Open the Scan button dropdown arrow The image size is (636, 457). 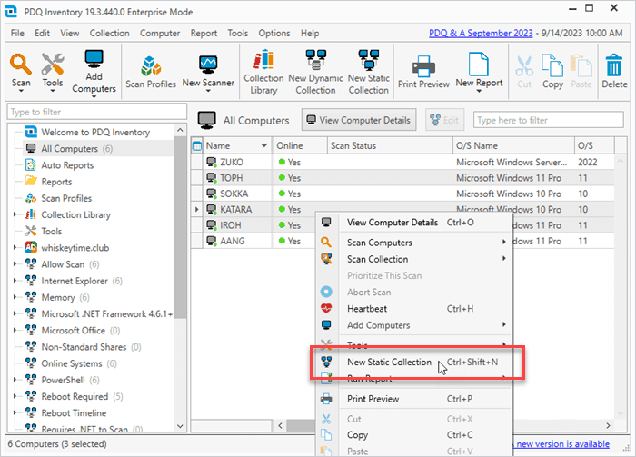tap(21, 91)
